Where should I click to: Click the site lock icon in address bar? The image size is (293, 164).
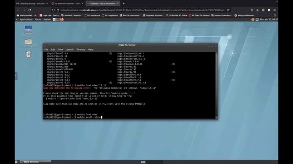[58, 10]
